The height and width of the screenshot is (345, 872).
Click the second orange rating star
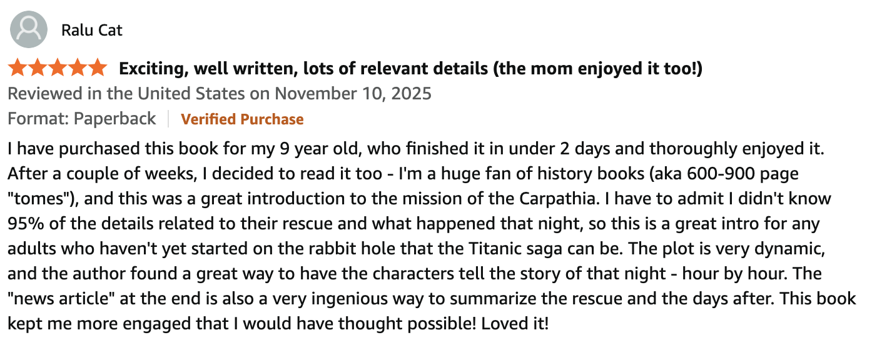tap(38, 68)
